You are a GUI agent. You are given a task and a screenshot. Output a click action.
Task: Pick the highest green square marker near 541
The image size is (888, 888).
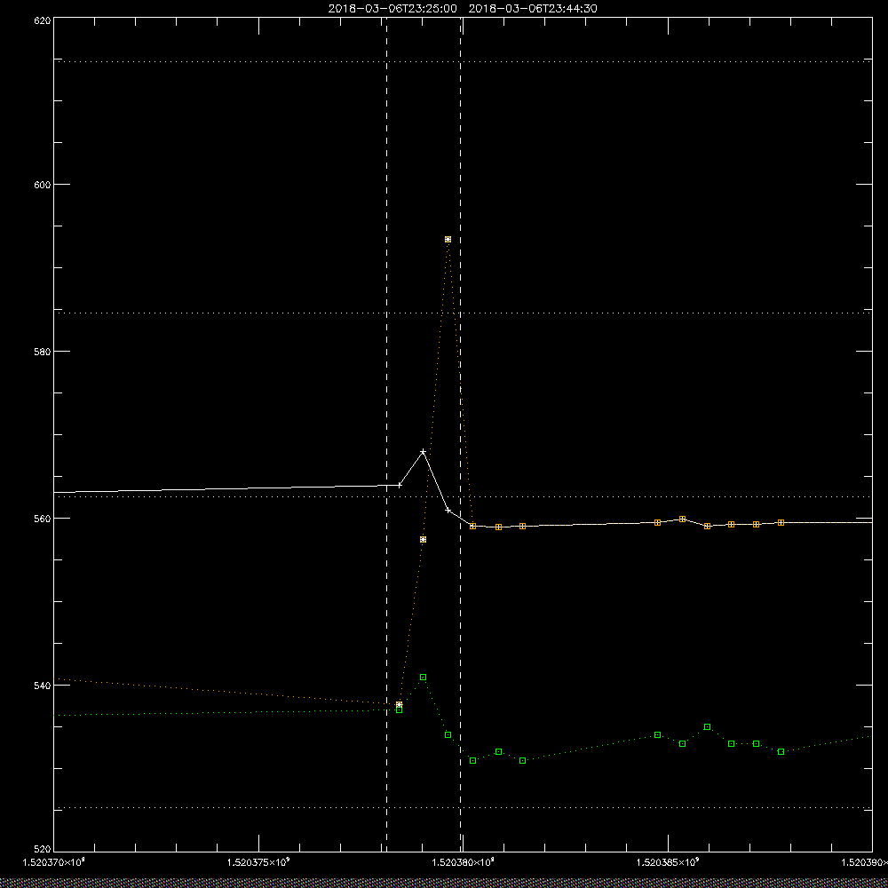point(423,678)
